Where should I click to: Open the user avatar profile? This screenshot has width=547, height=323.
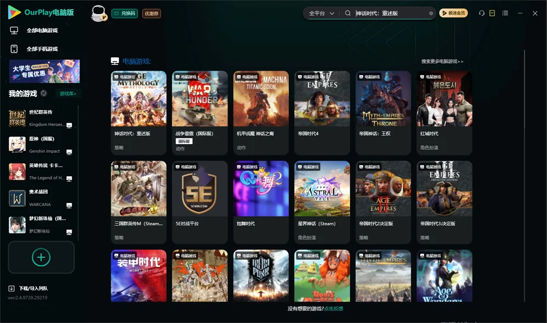pyautogui.click(x=98, y=13)
